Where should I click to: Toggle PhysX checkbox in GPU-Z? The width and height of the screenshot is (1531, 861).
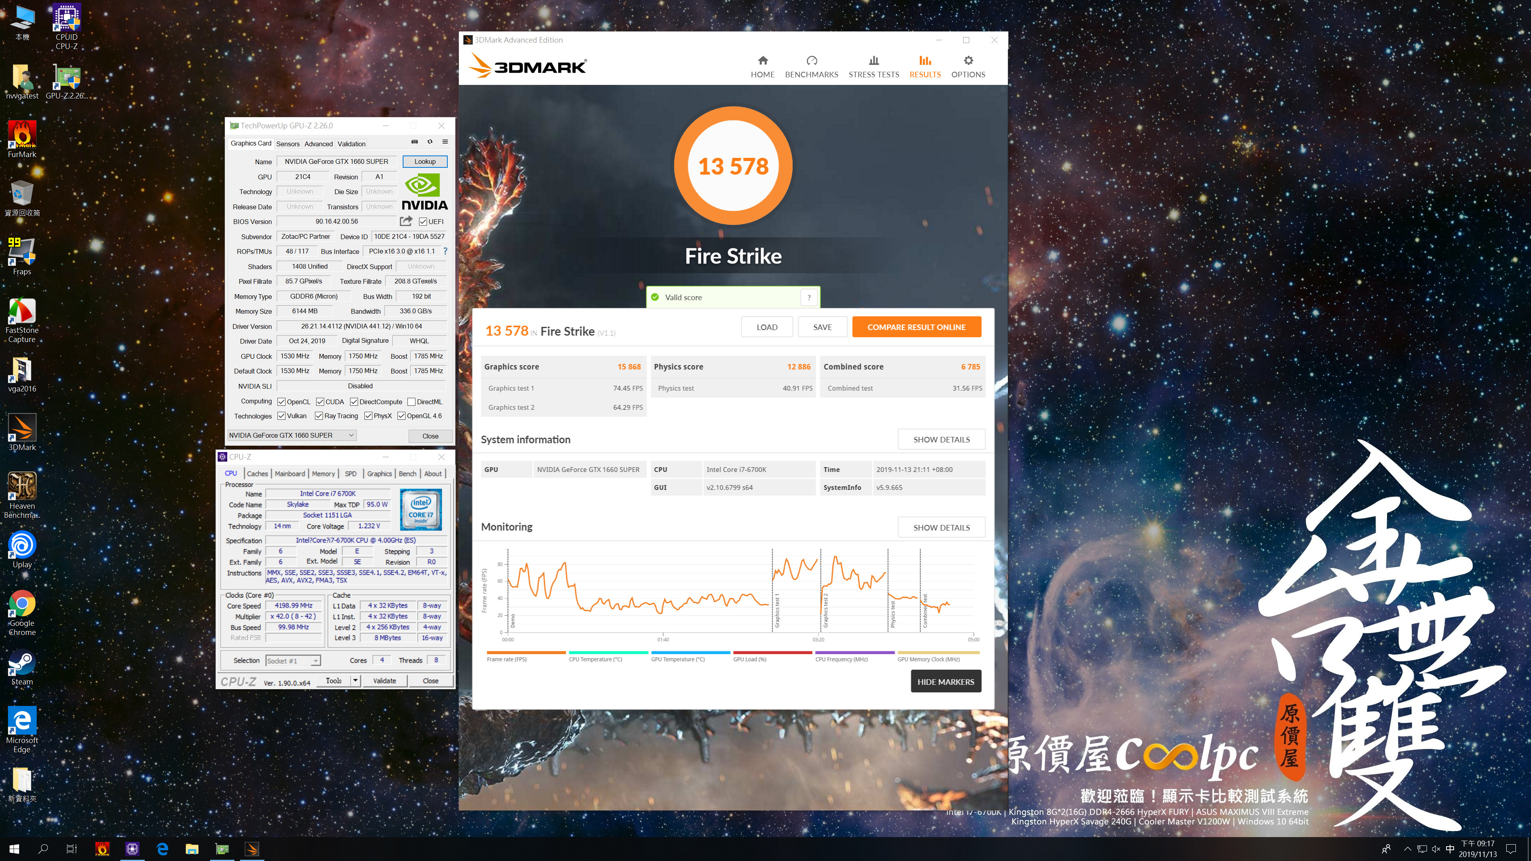click(x=368, y=416)
